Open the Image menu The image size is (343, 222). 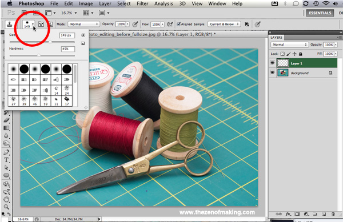86,3
